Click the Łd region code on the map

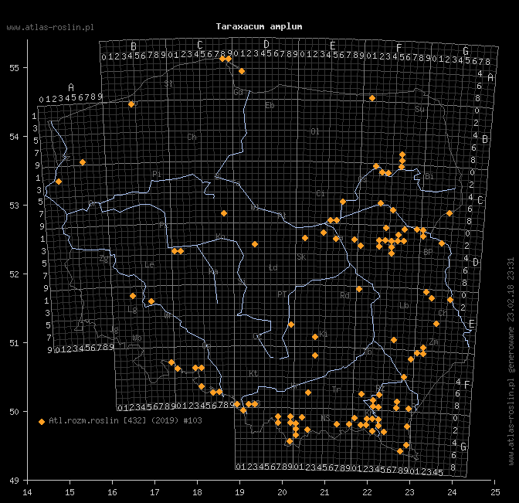pyautogui.click(x=273, y=267)
